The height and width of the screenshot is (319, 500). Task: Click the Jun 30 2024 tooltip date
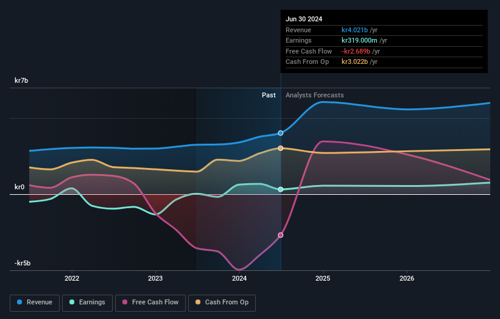click(304, 19)
